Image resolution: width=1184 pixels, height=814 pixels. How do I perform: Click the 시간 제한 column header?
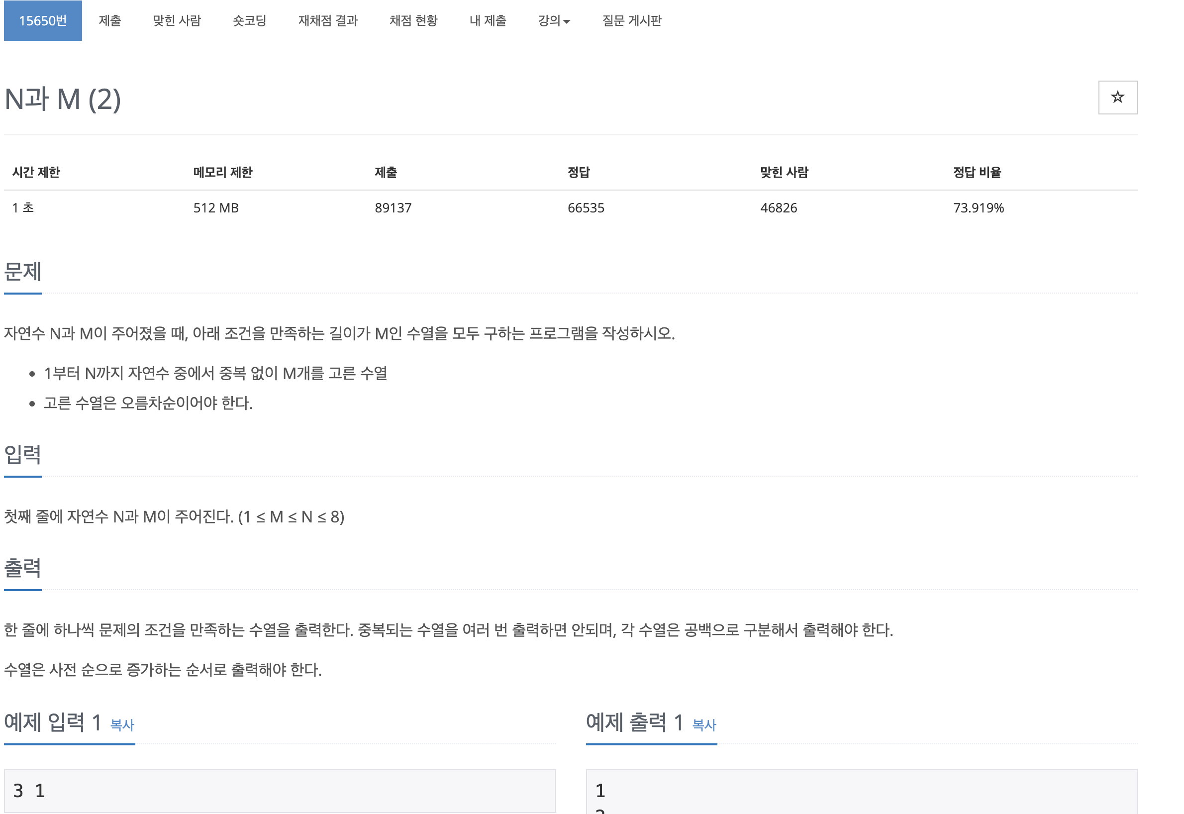[x=36, y=172]
